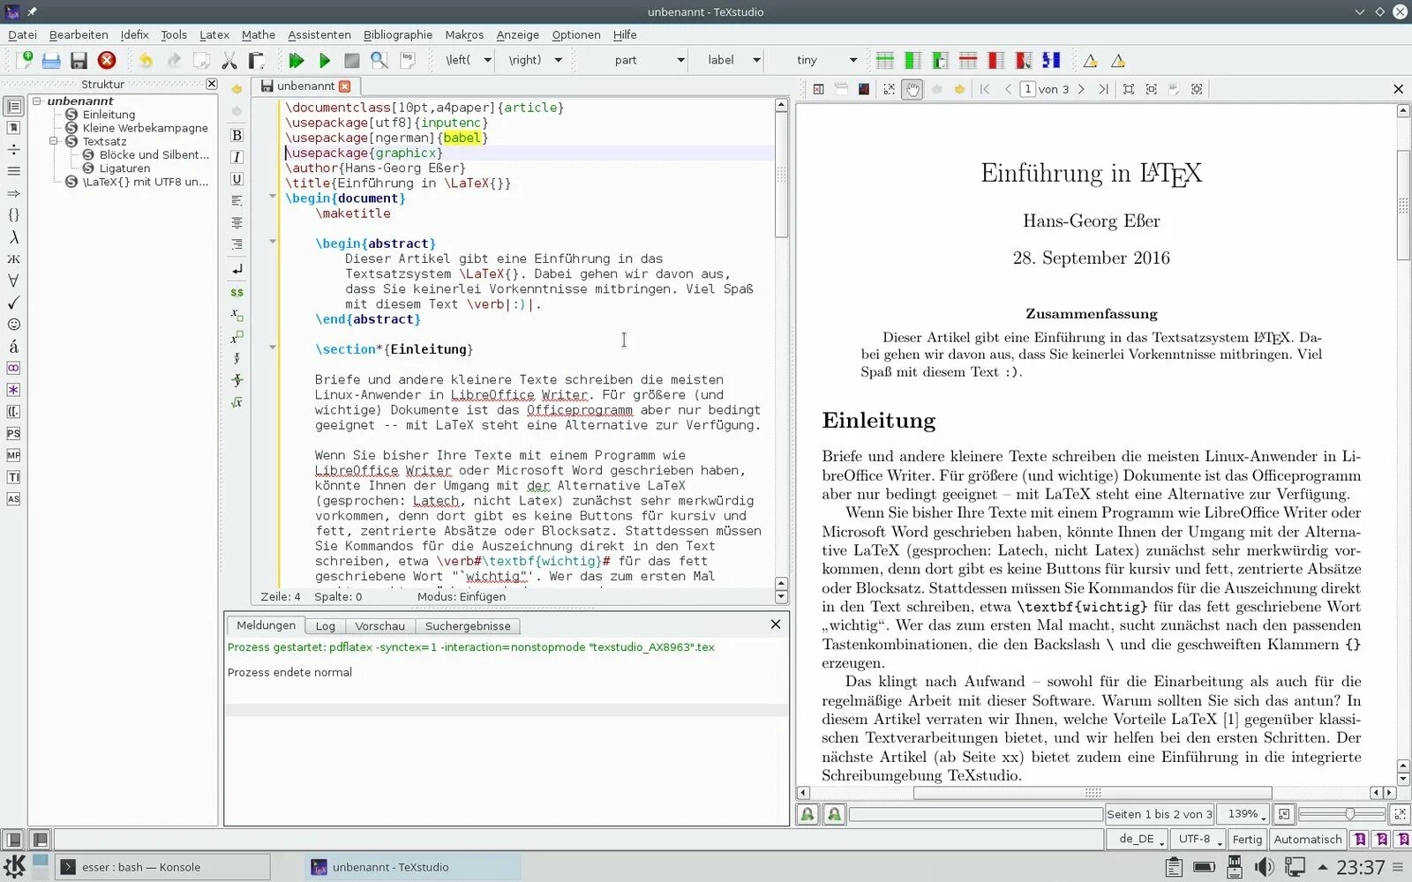Image resolution: width=1412 pixels, height=882 pixels.
Task: Open the viewer magnifier icon
Action: tap(379, 60)
